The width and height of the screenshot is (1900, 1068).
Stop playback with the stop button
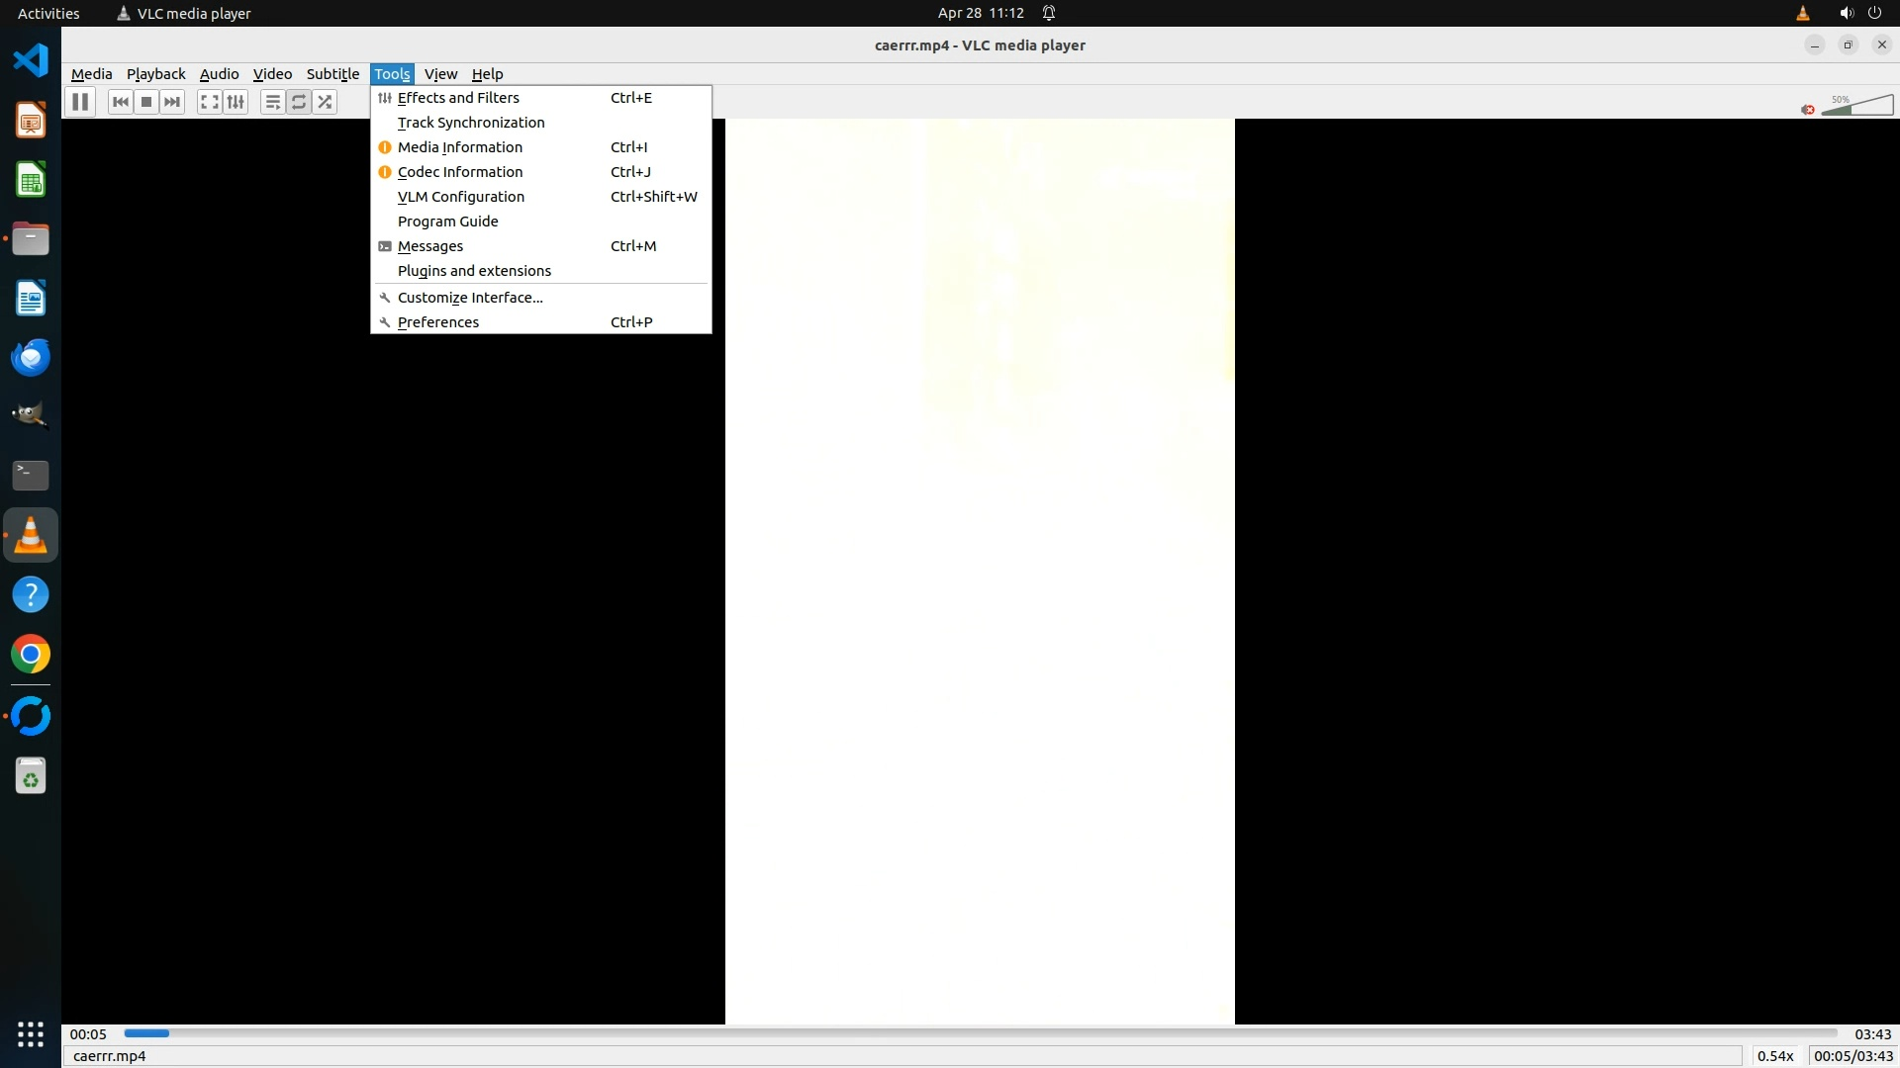point(146,102)
